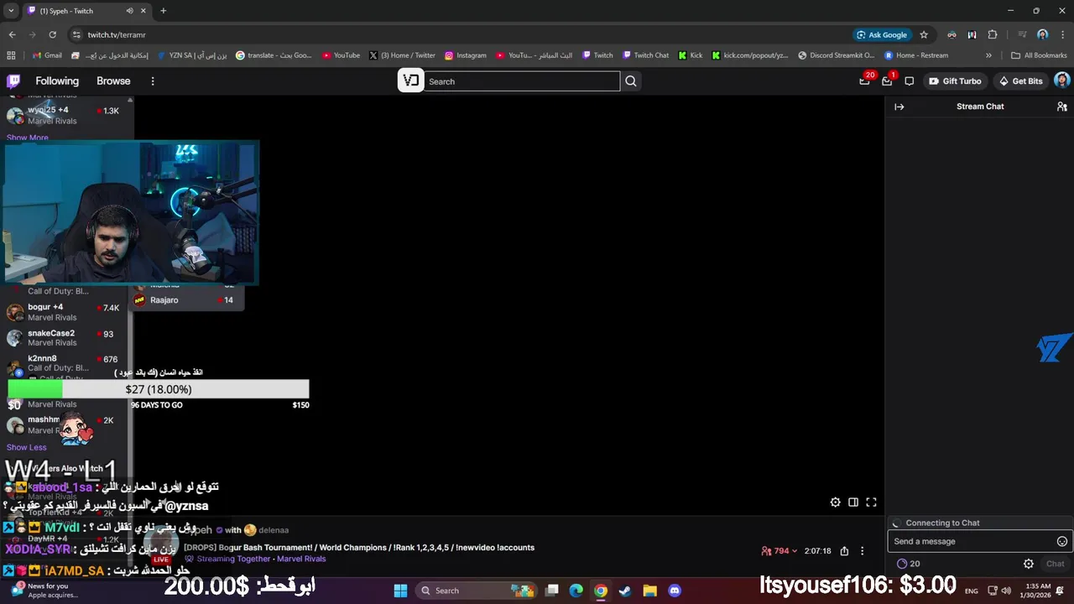Open the Kick bookmark

point(690,55)
